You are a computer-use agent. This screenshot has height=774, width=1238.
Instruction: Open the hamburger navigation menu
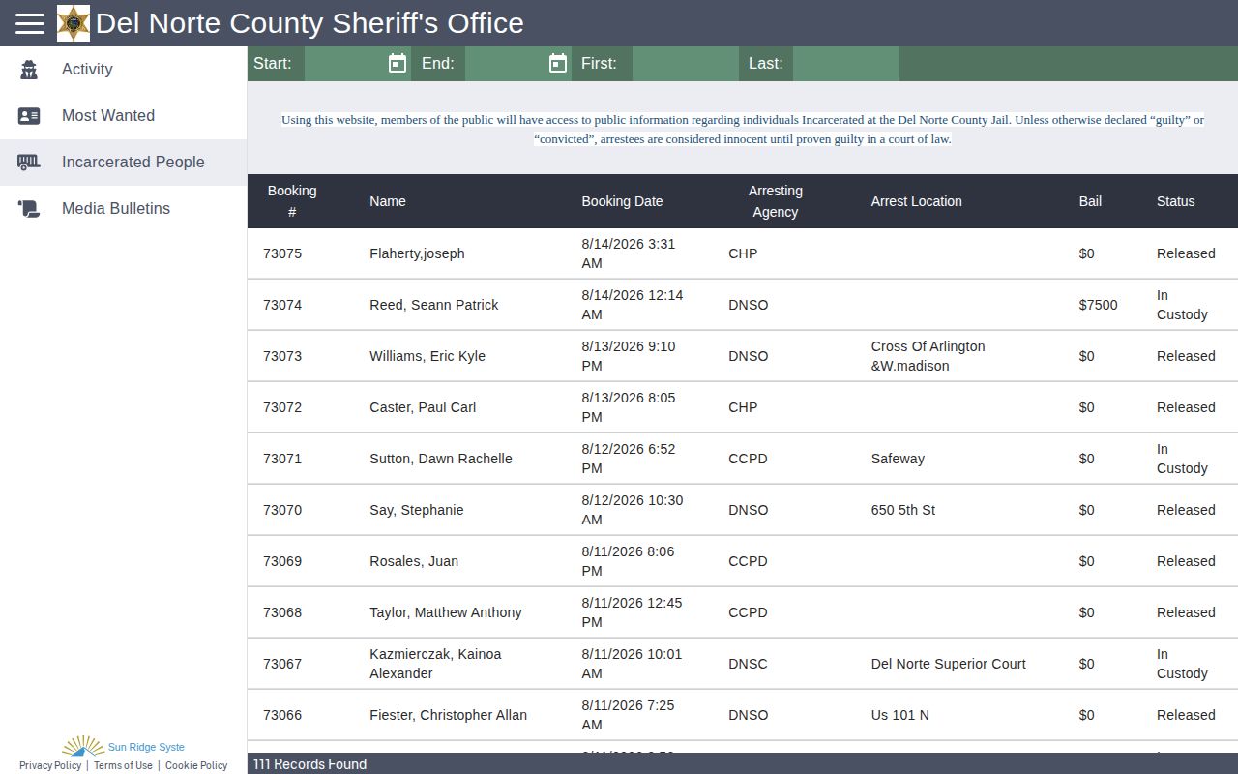coord(30,23)
